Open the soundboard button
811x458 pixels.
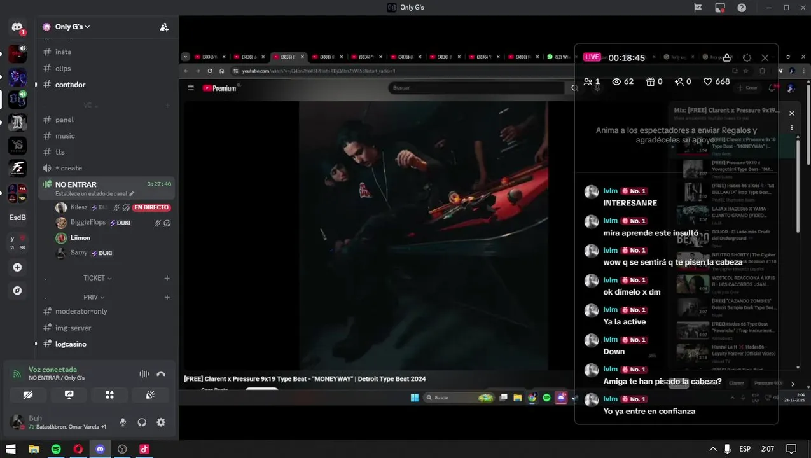point(150,395)
